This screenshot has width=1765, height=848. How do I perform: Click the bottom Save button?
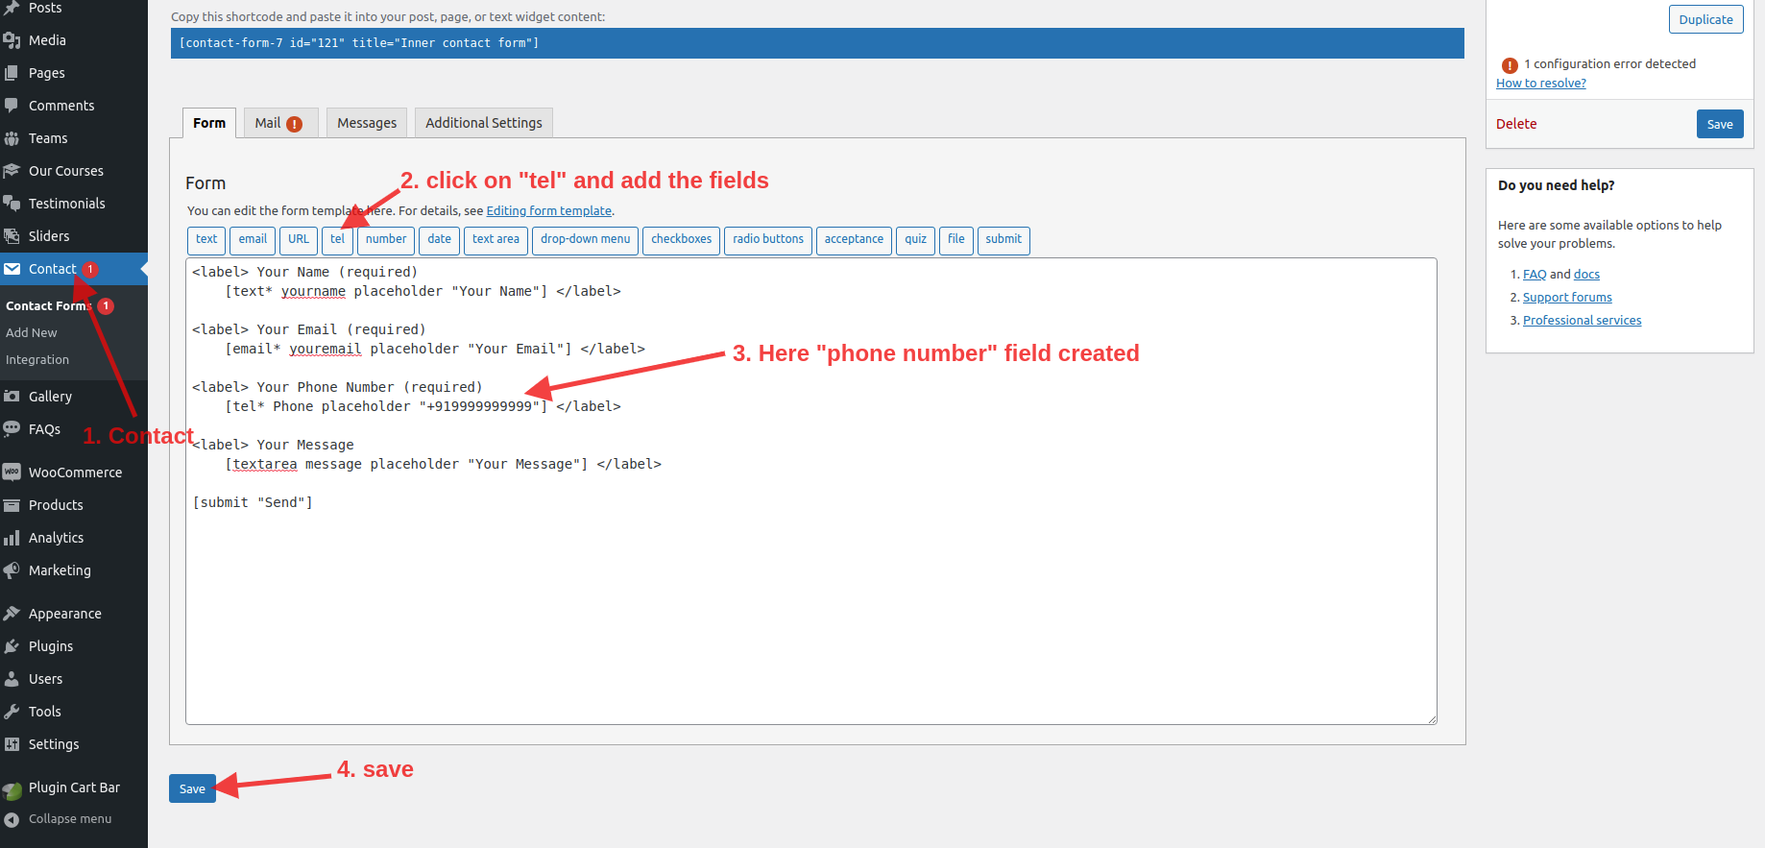192,788
